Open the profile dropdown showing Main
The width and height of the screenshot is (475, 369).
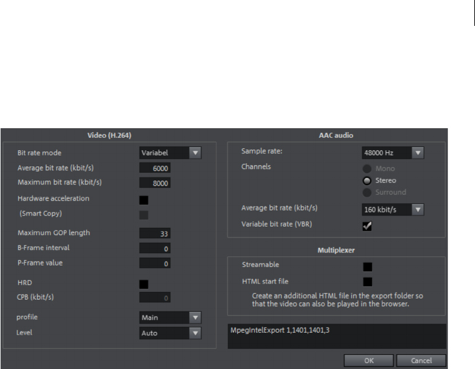click(170, 318)
